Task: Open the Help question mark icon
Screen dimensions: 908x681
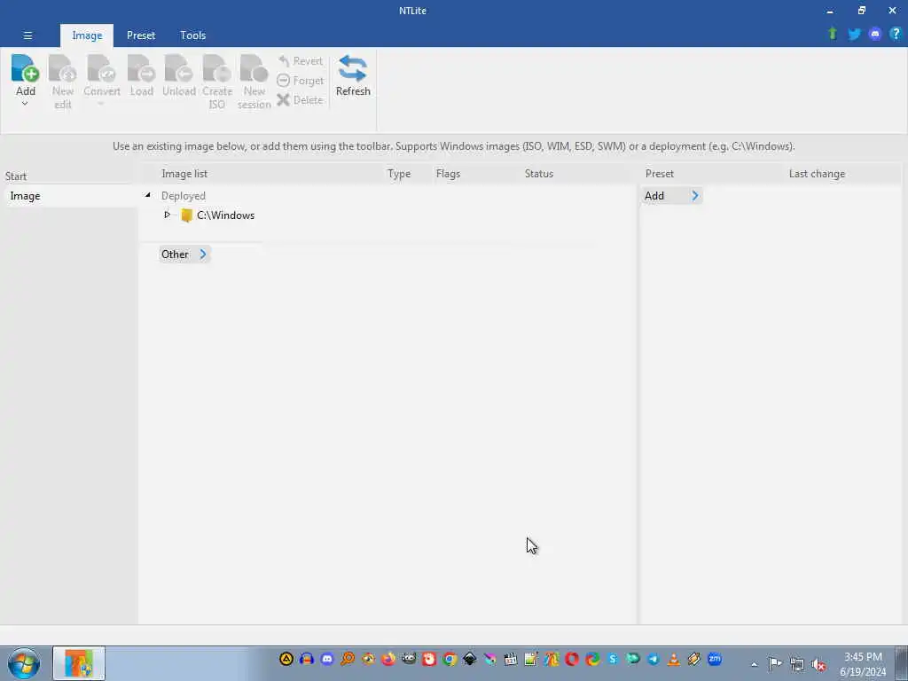Action: tap(896, 34)
